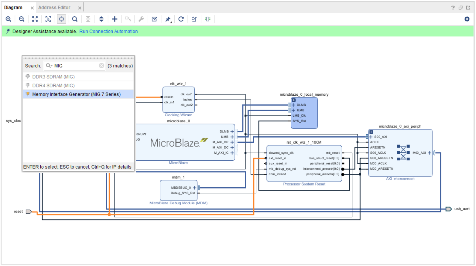Toggle the pushpin Designer Assistance icon
Image resolution: width=476 pixels, height=266 pixels.
167,19
